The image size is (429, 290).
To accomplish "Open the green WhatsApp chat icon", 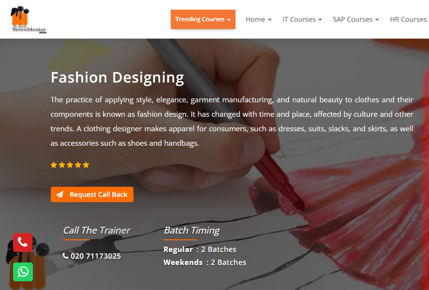I will 23,272.
